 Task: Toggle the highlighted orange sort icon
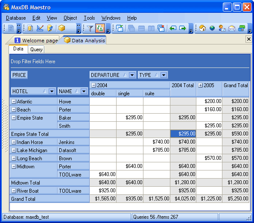pos(100,28)
